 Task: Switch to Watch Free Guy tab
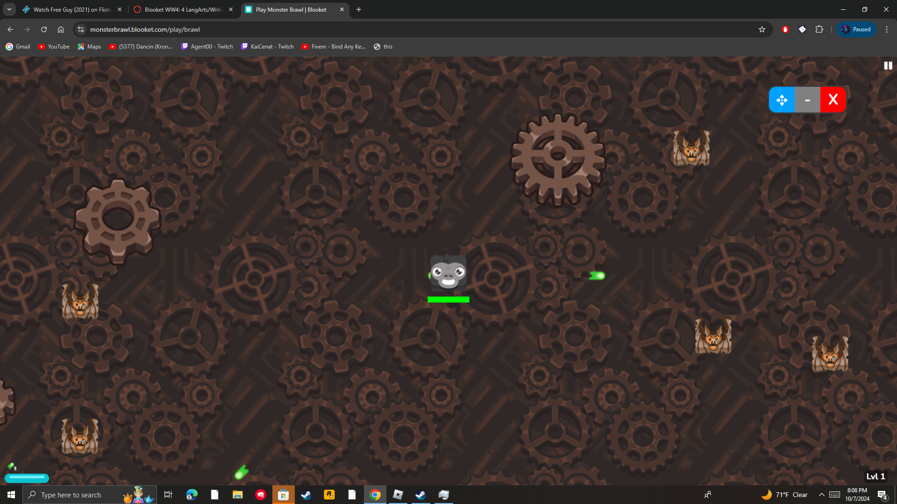(x=72, y=9)
